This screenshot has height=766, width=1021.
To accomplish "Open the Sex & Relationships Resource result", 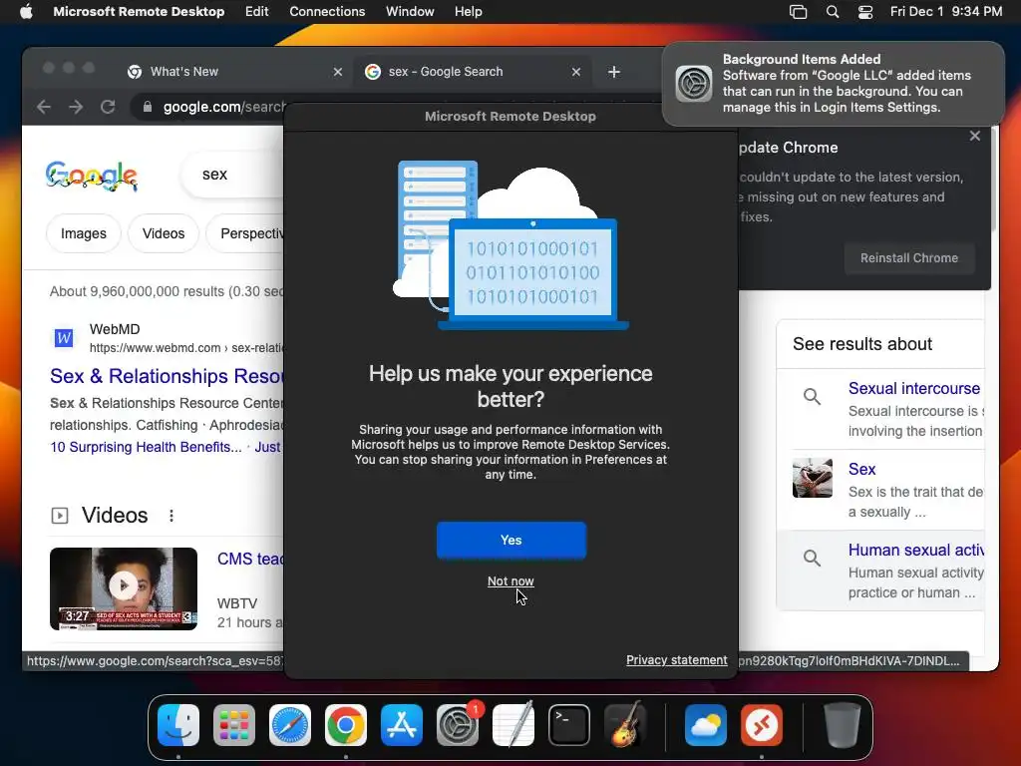I will coord(167,376).
